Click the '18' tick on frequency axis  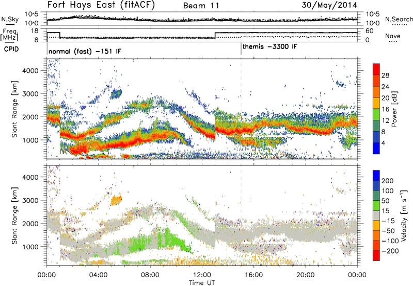coord(35,31)
